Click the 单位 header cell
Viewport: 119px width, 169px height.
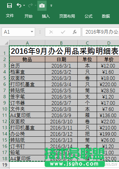[87, 59]
